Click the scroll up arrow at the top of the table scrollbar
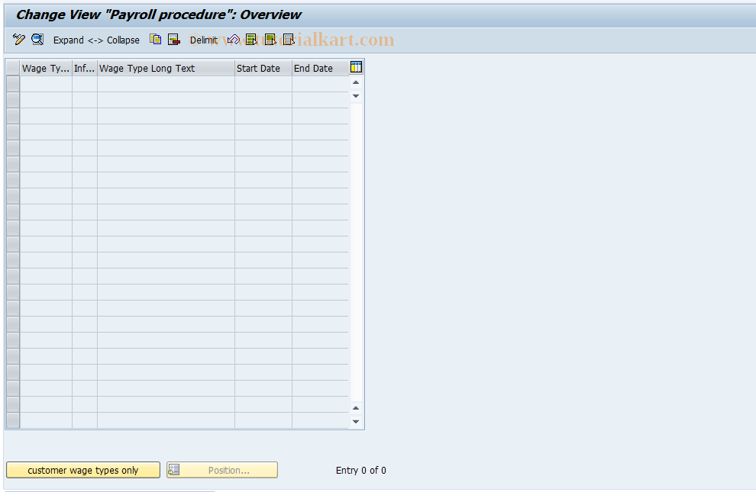The image size is (756, 492). tap(356, 83)
